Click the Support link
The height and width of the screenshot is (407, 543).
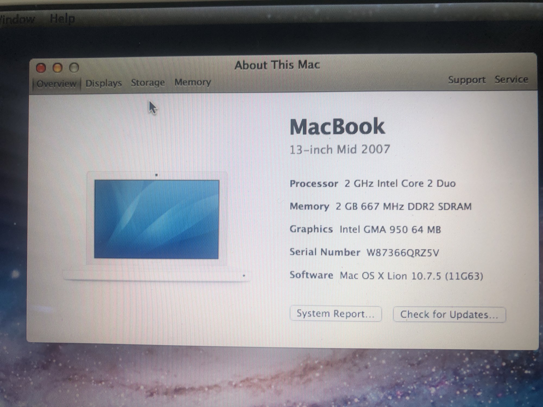467,80
